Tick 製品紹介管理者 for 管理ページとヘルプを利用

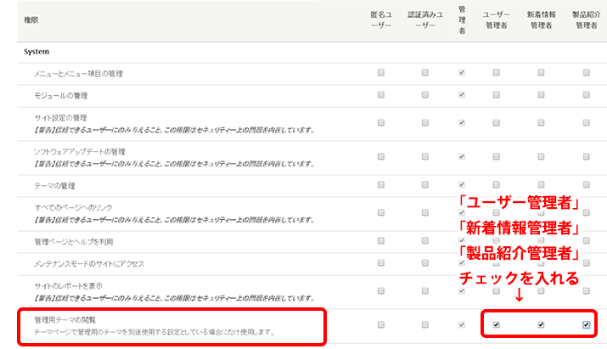pos(586,240)
